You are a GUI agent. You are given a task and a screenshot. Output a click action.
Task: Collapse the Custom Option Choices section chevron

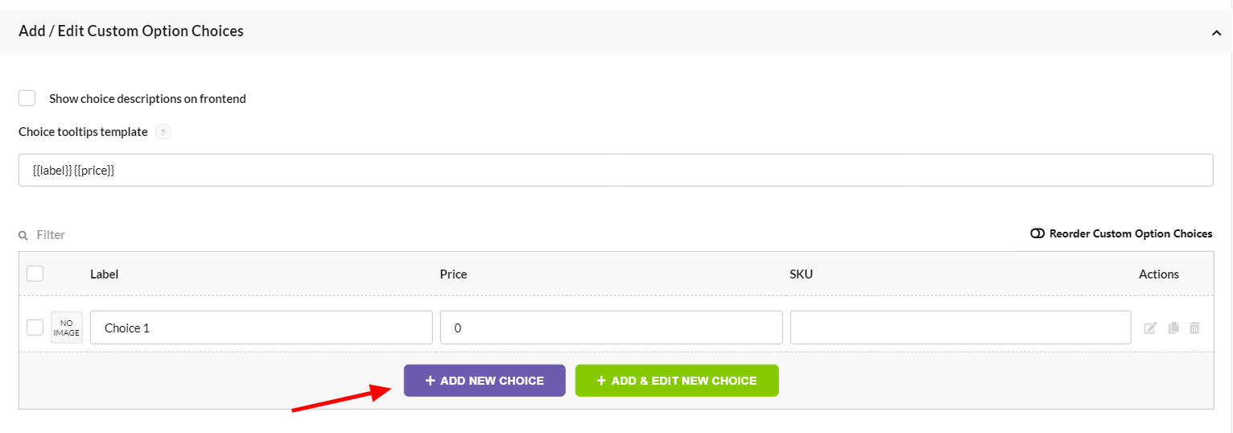tap(1215, 32)
